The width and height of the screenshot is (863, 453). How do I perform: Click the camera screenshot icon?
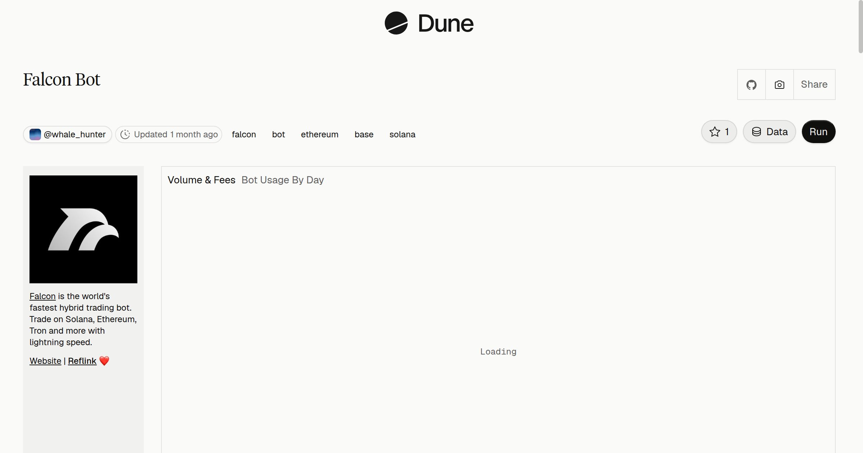click(x=779, y=85)
